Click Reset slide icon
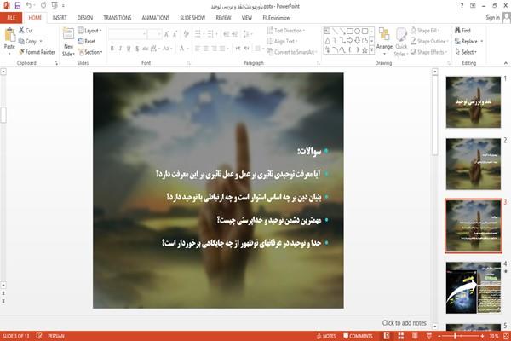Image resolution: width=511 pixels, height=341 pixels. pos(81,41)
